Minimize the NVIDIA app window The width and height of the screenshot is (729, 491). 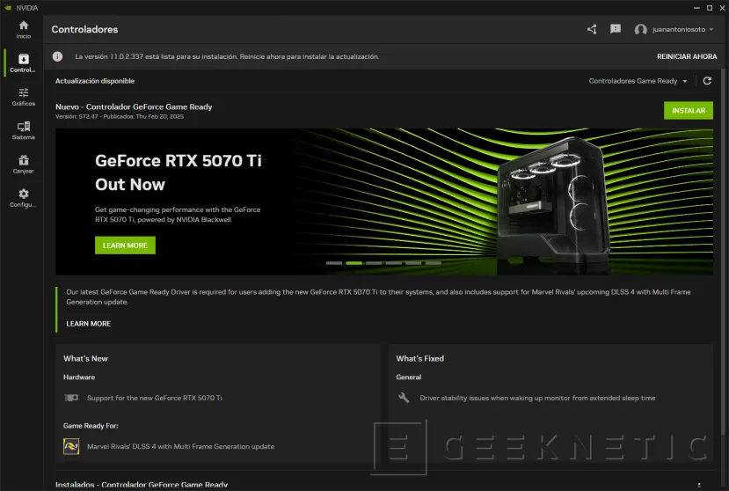pyautogui.click(x=696, y=8)
